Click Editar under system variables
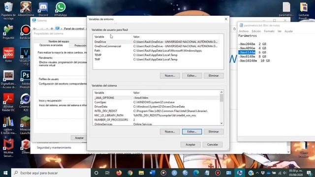 [x=191, y=132]
